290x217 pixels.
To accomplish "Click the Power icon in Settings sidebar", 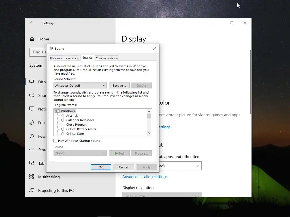I will [x=32, y=136].
